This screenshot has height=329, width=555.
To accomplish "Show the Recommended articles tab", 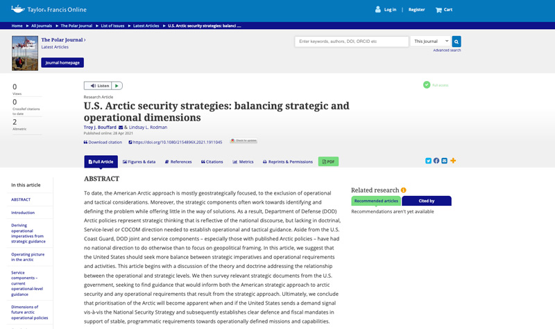I will [x=376, y=201].
